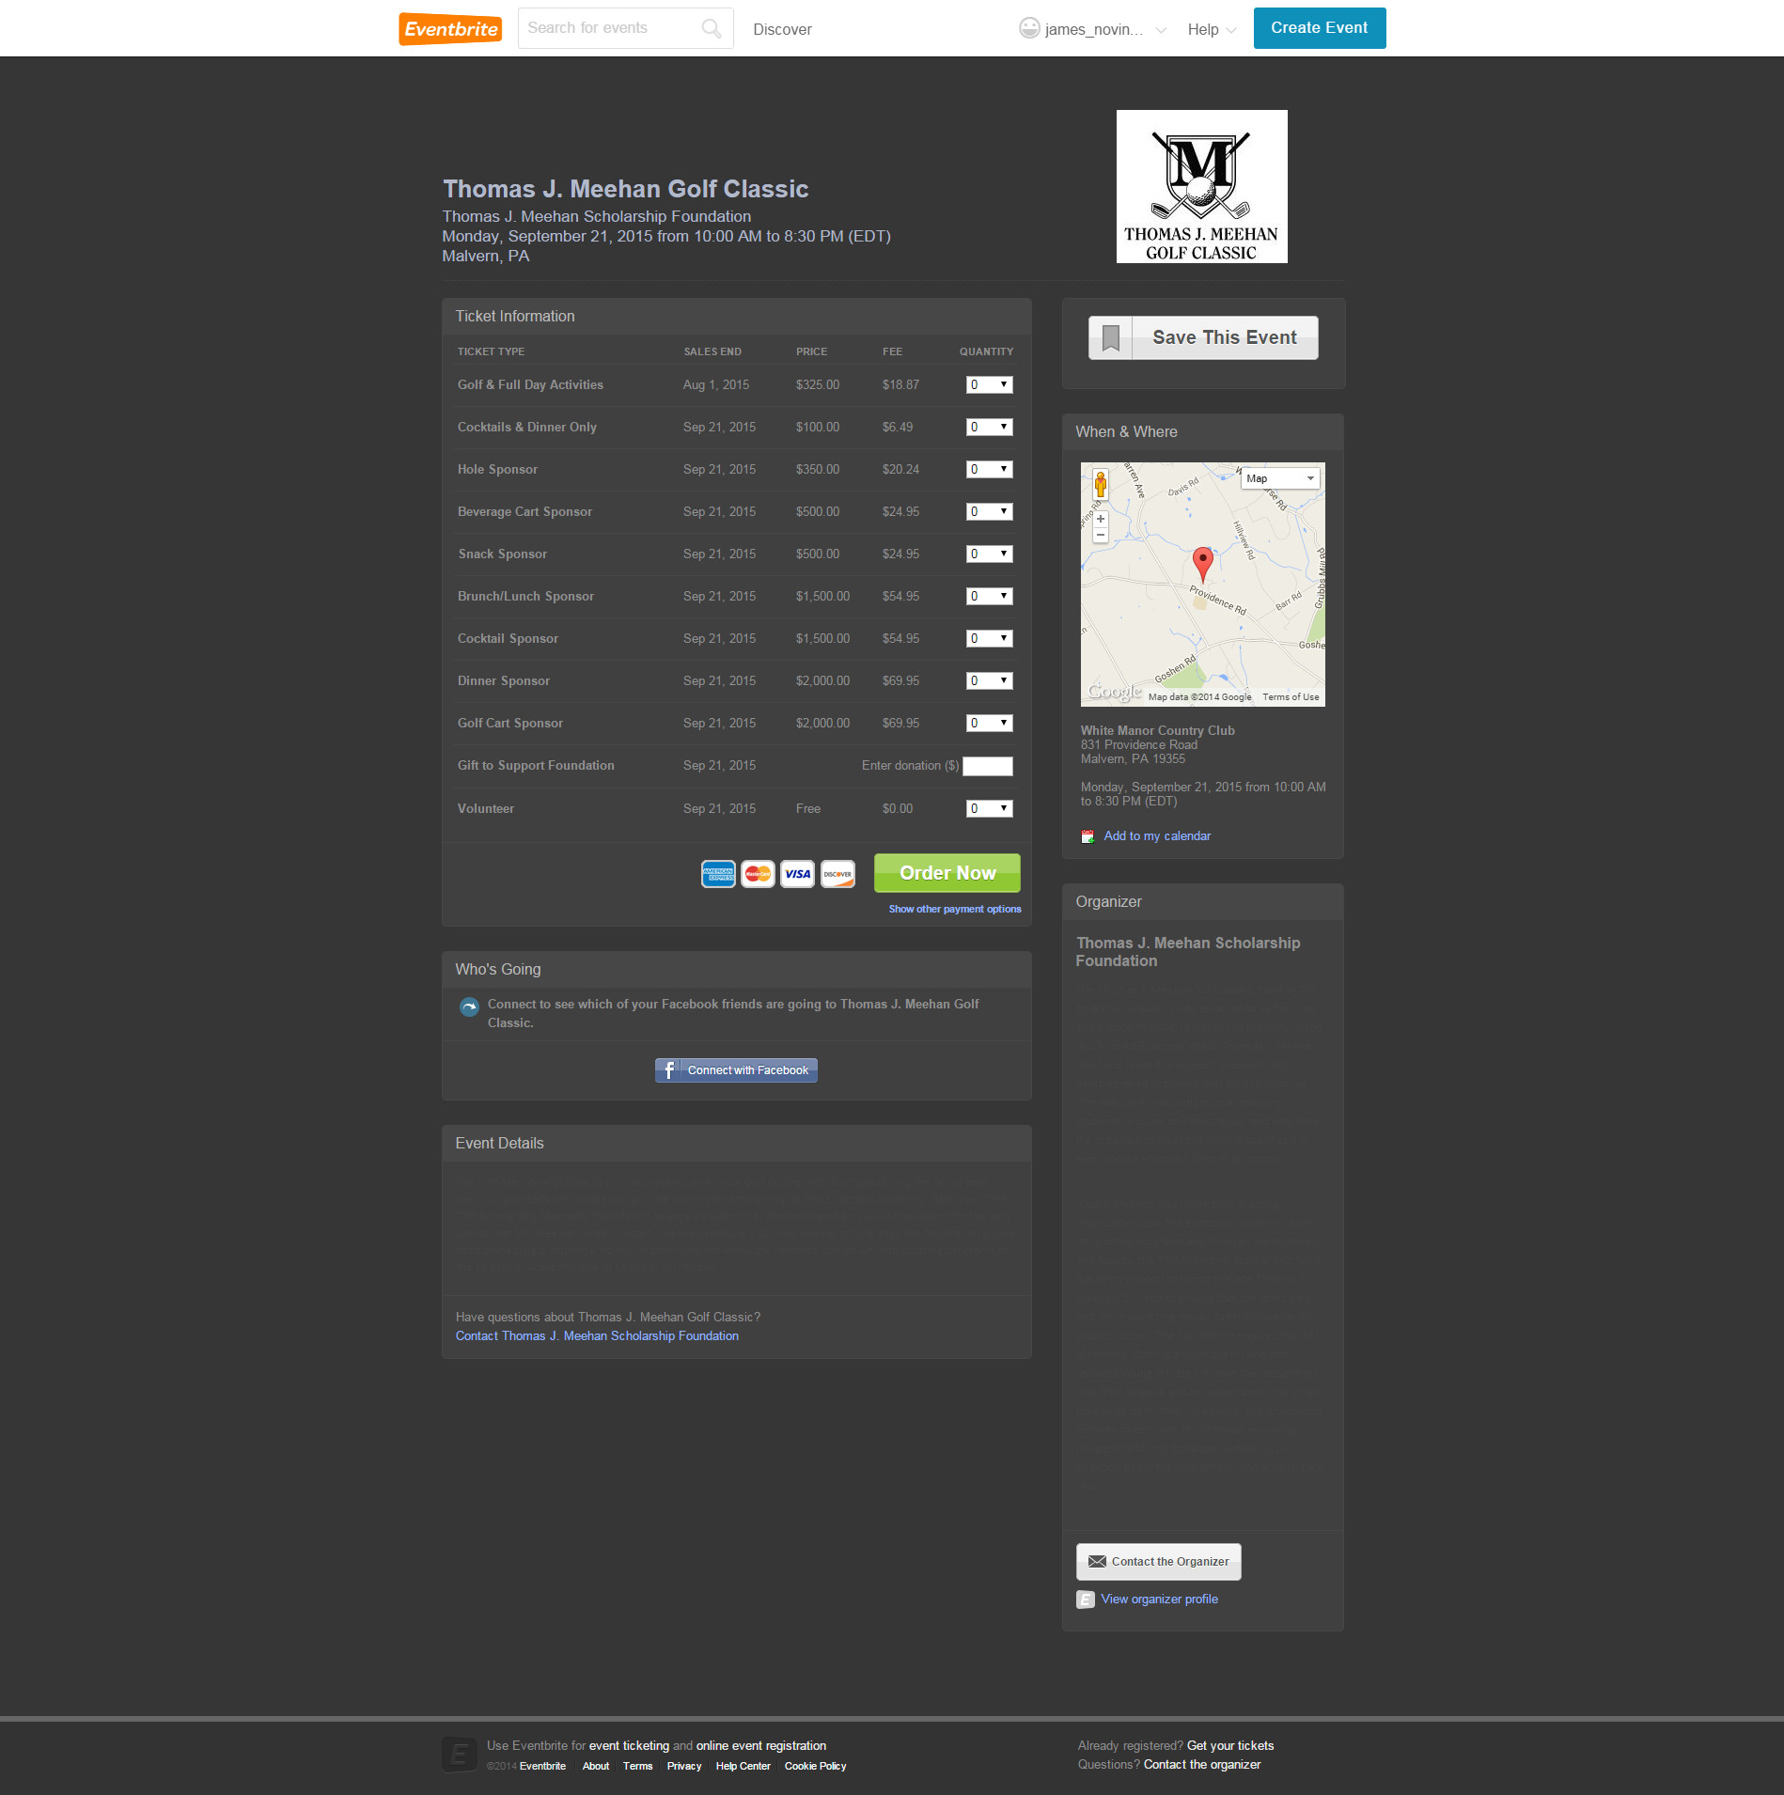Viewport: 1784px width, 1795px height.
Task: Click the $325.00 price in Golf row
Action: (x=817, y=385)
